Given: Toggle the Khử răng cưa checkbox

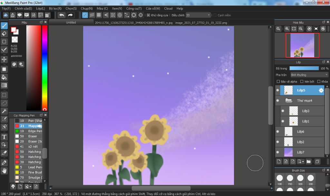Looking at the screenshot, I should [x=148, y=15].
